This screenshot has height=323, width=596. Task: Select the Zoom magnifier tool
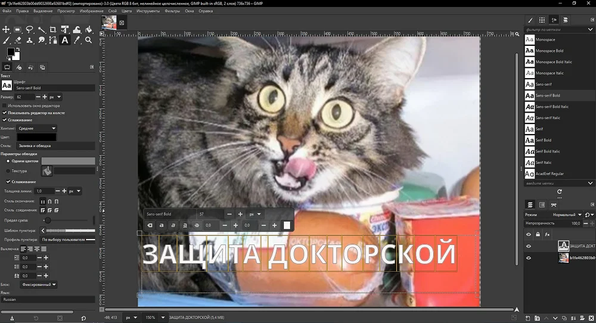88,41
